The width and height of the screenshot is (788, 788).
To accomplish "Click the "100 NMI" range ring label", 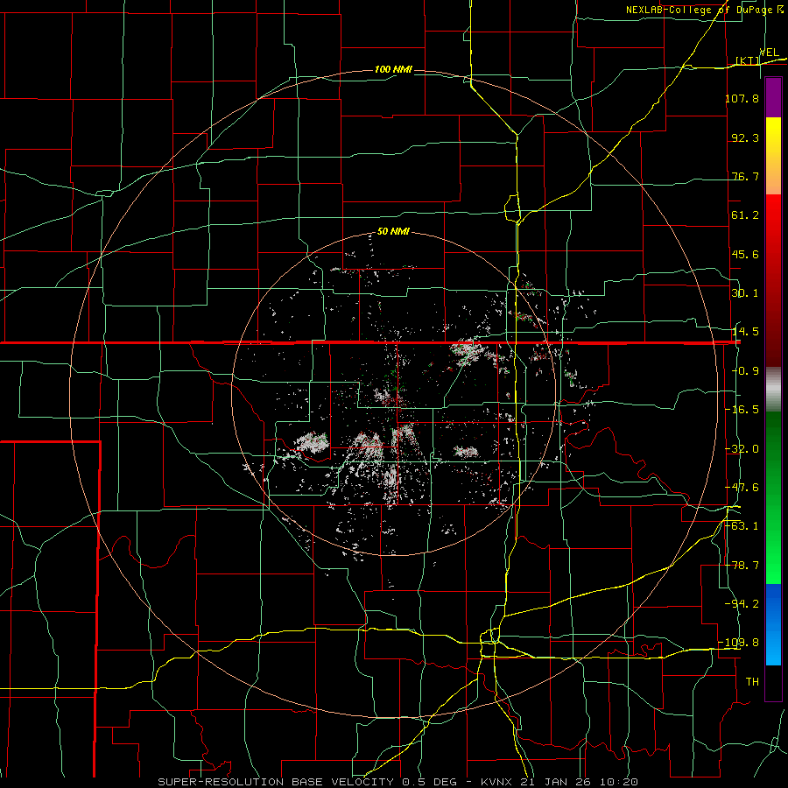I will (x=393, y=69).
